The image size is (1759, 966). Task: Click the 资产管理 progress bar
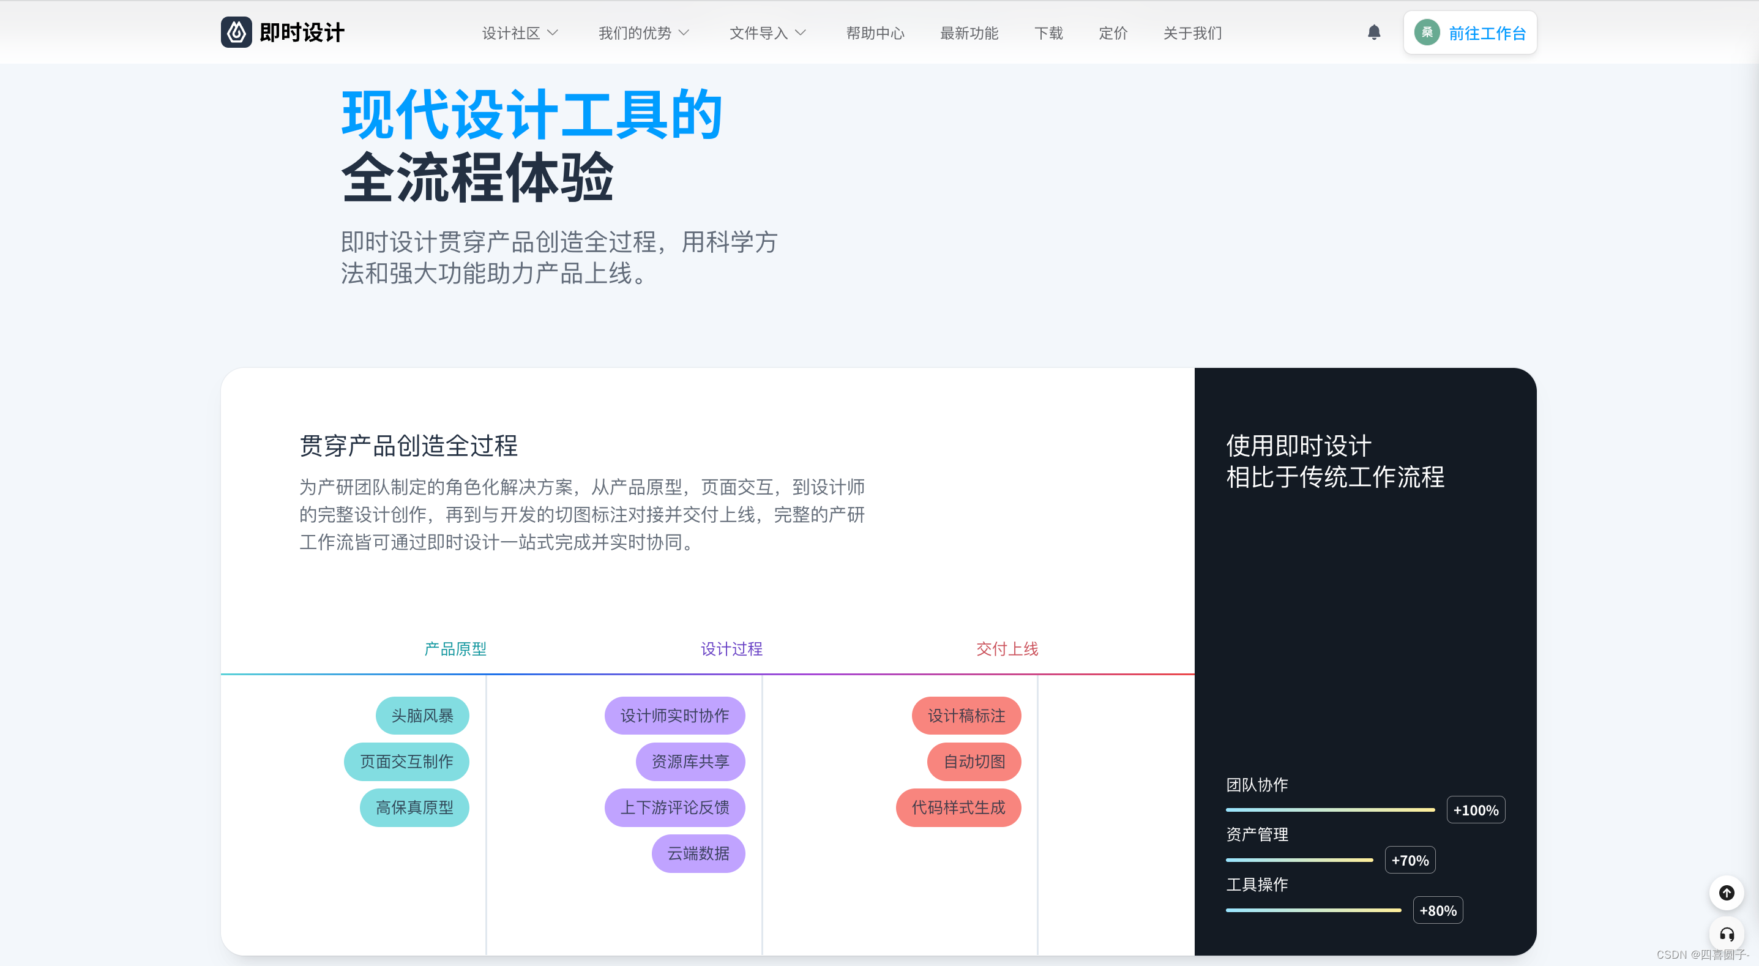pyautogui.click(x=1299, y=859)
